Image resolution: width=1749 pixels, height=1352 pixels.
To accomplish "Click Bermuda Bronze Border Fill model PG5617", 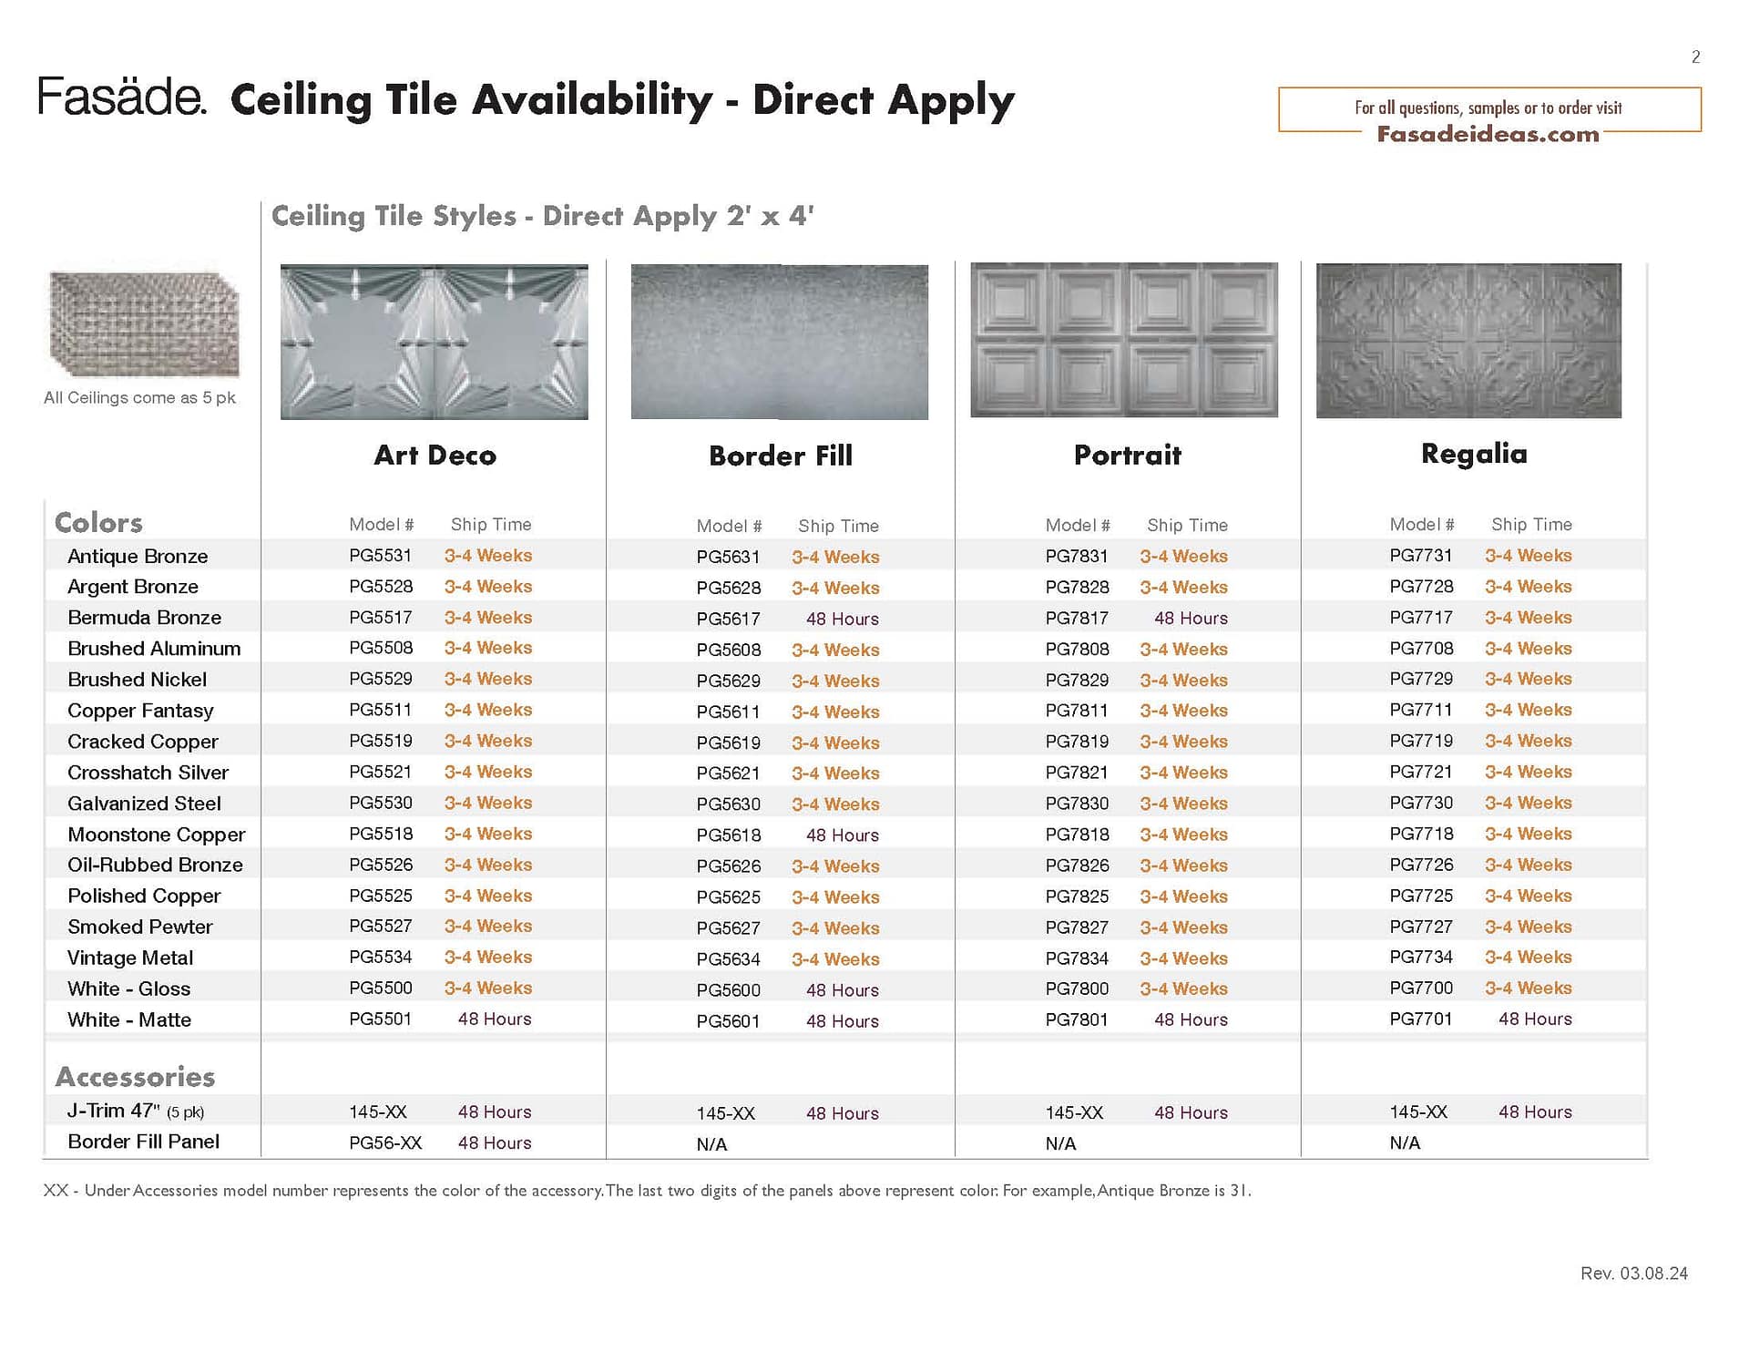I will tap(728, 619).
